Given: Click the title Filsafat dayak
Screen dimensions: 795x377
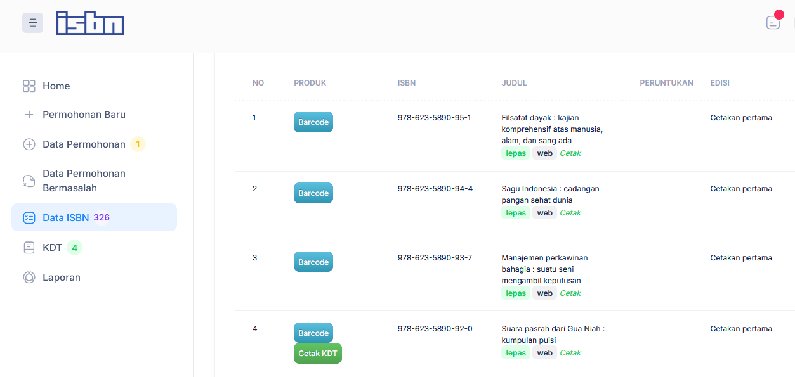Looking at the screenshot, I should [552, 129].
